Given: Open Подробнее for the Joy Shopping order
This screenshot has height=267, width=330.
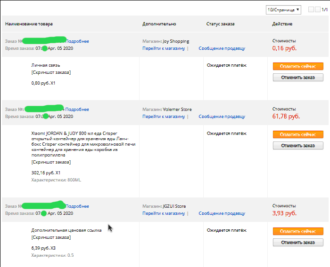Looking at the screenshot, I should [77, 41].
